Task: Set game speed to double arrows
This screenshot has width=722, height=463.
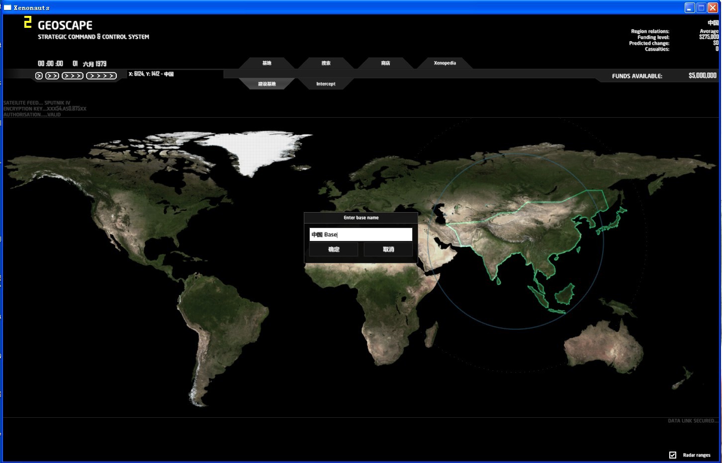Action: click(x=52, y=76)
